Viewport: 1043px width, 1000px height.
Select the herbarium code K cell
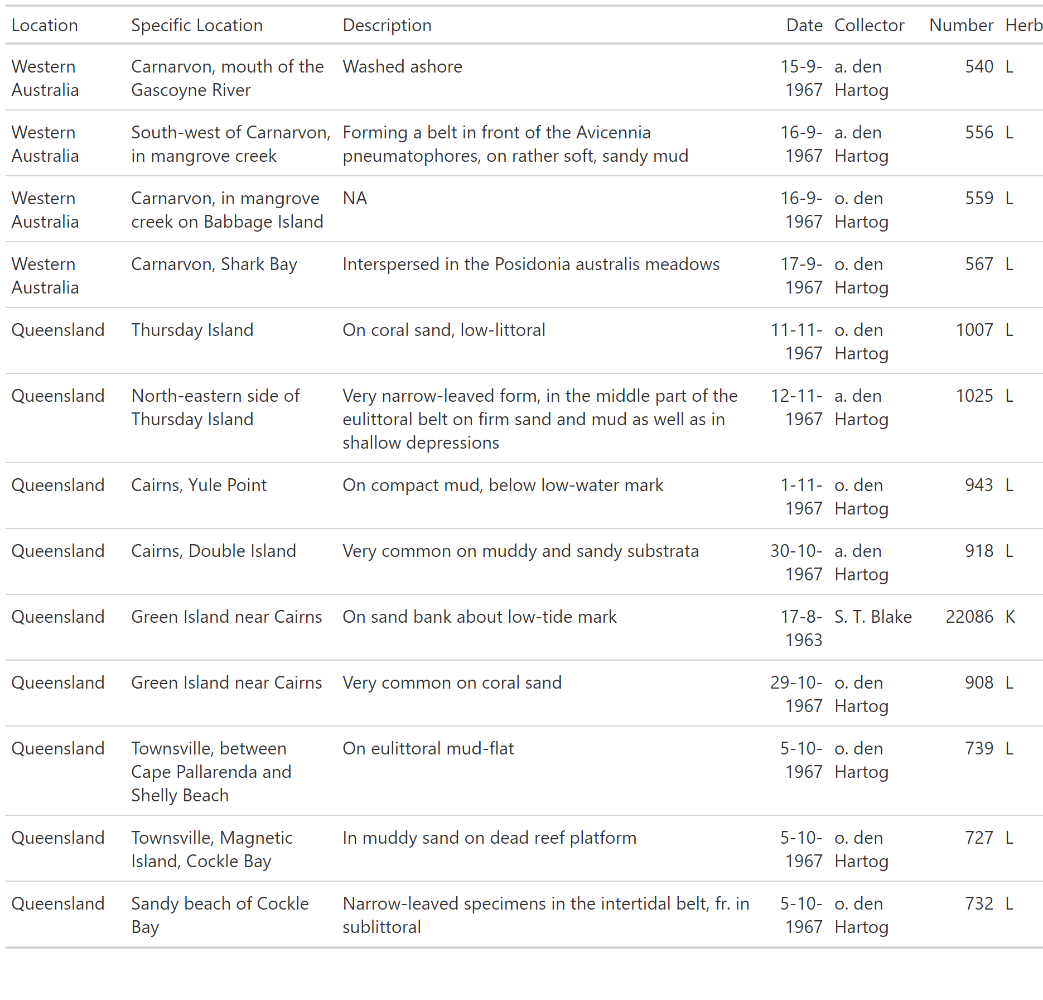coord(1010,617)
